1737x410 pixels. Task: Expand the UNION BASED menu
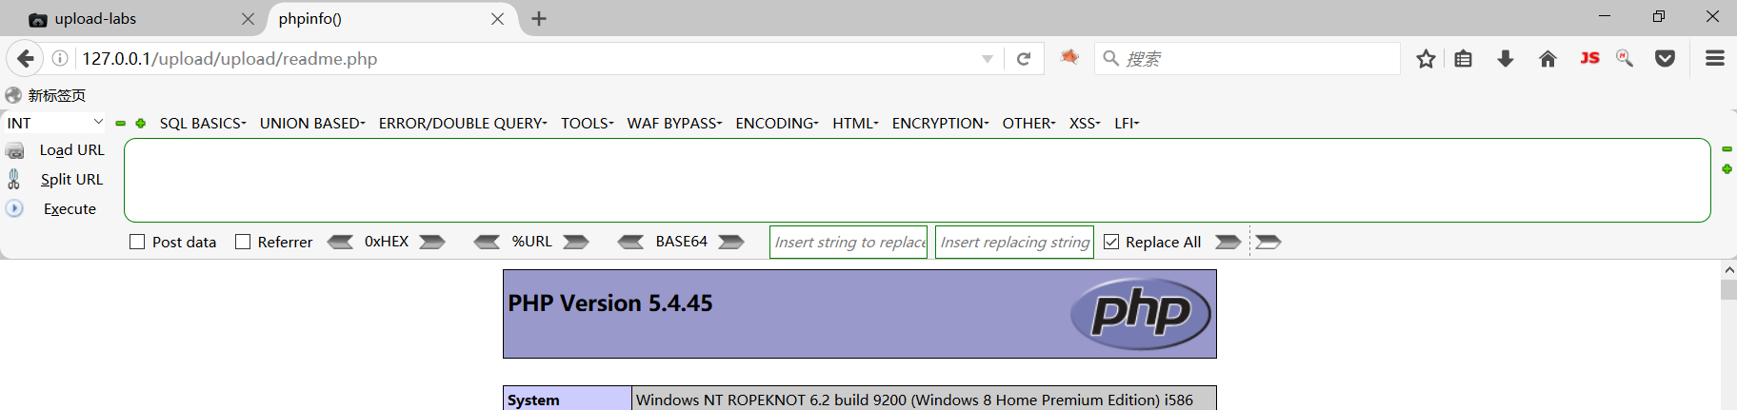pos(312,124)
